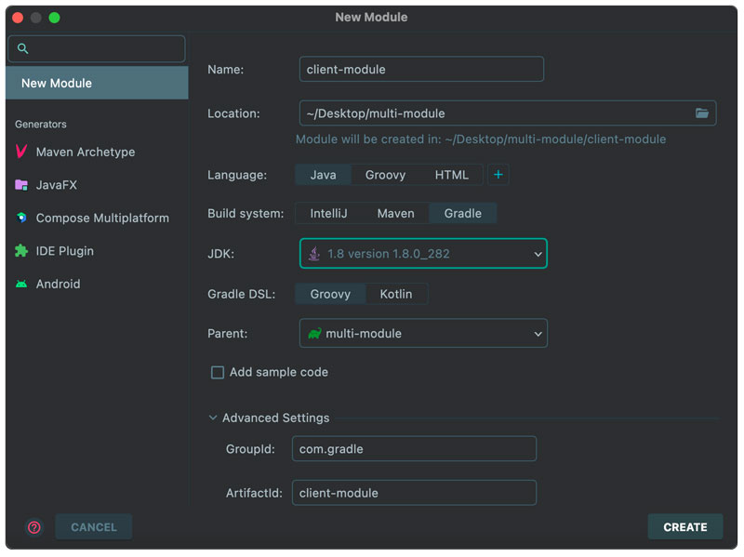Screen dimensions: 744x557
Task: Enable the Add sample code checkbox
Action: (x=218, y=373)
